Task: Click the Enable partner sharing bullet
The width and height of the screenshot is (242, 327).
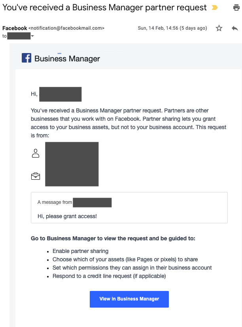Action: click(x=80, y=251)
